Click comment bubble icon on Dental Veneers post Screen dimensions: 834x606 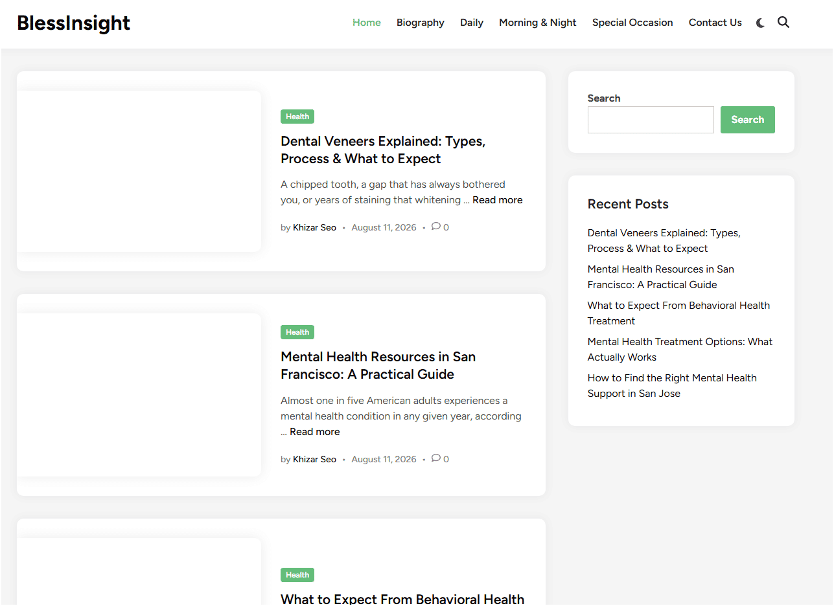pos(436,227)
